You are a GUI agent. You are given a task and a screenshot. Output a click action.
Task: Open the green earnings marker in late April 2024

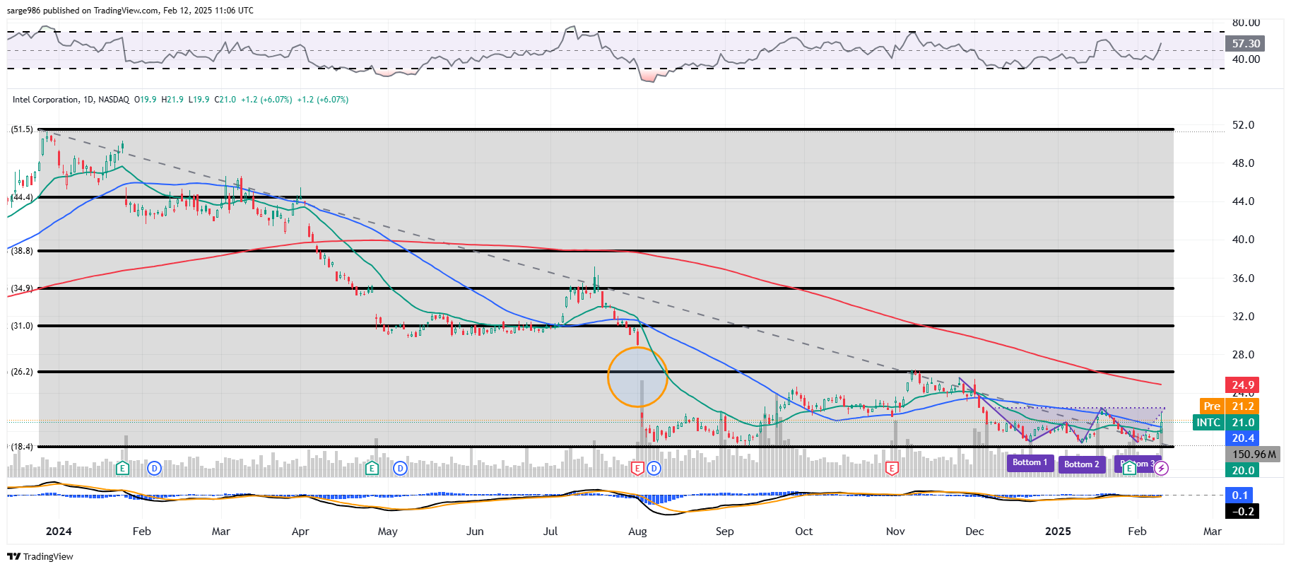click(x=372, y=468)
